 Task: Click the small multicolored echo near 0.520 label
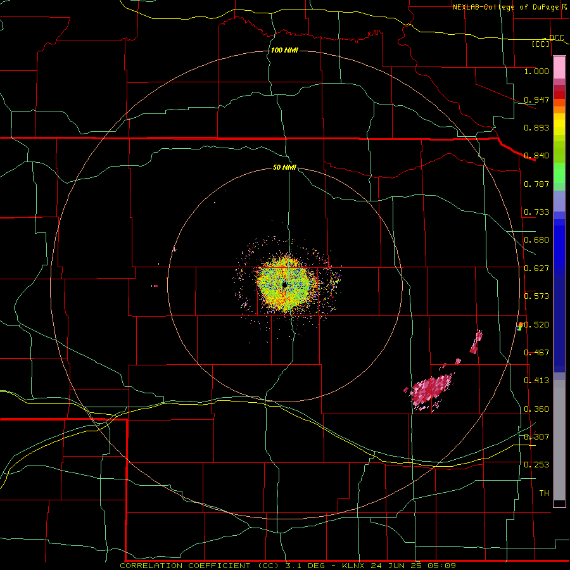point(520,326)
